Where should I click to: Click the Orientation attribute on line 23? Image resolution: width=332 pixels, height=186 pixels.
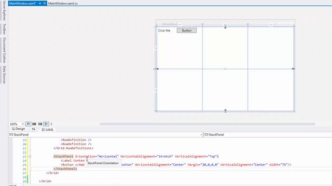click(85, 157)
